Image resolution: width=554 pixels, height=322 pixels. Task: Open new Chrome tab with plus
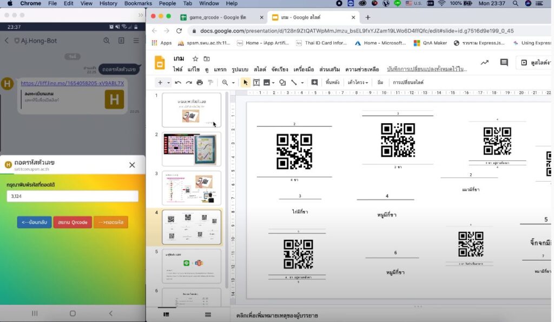368,17
